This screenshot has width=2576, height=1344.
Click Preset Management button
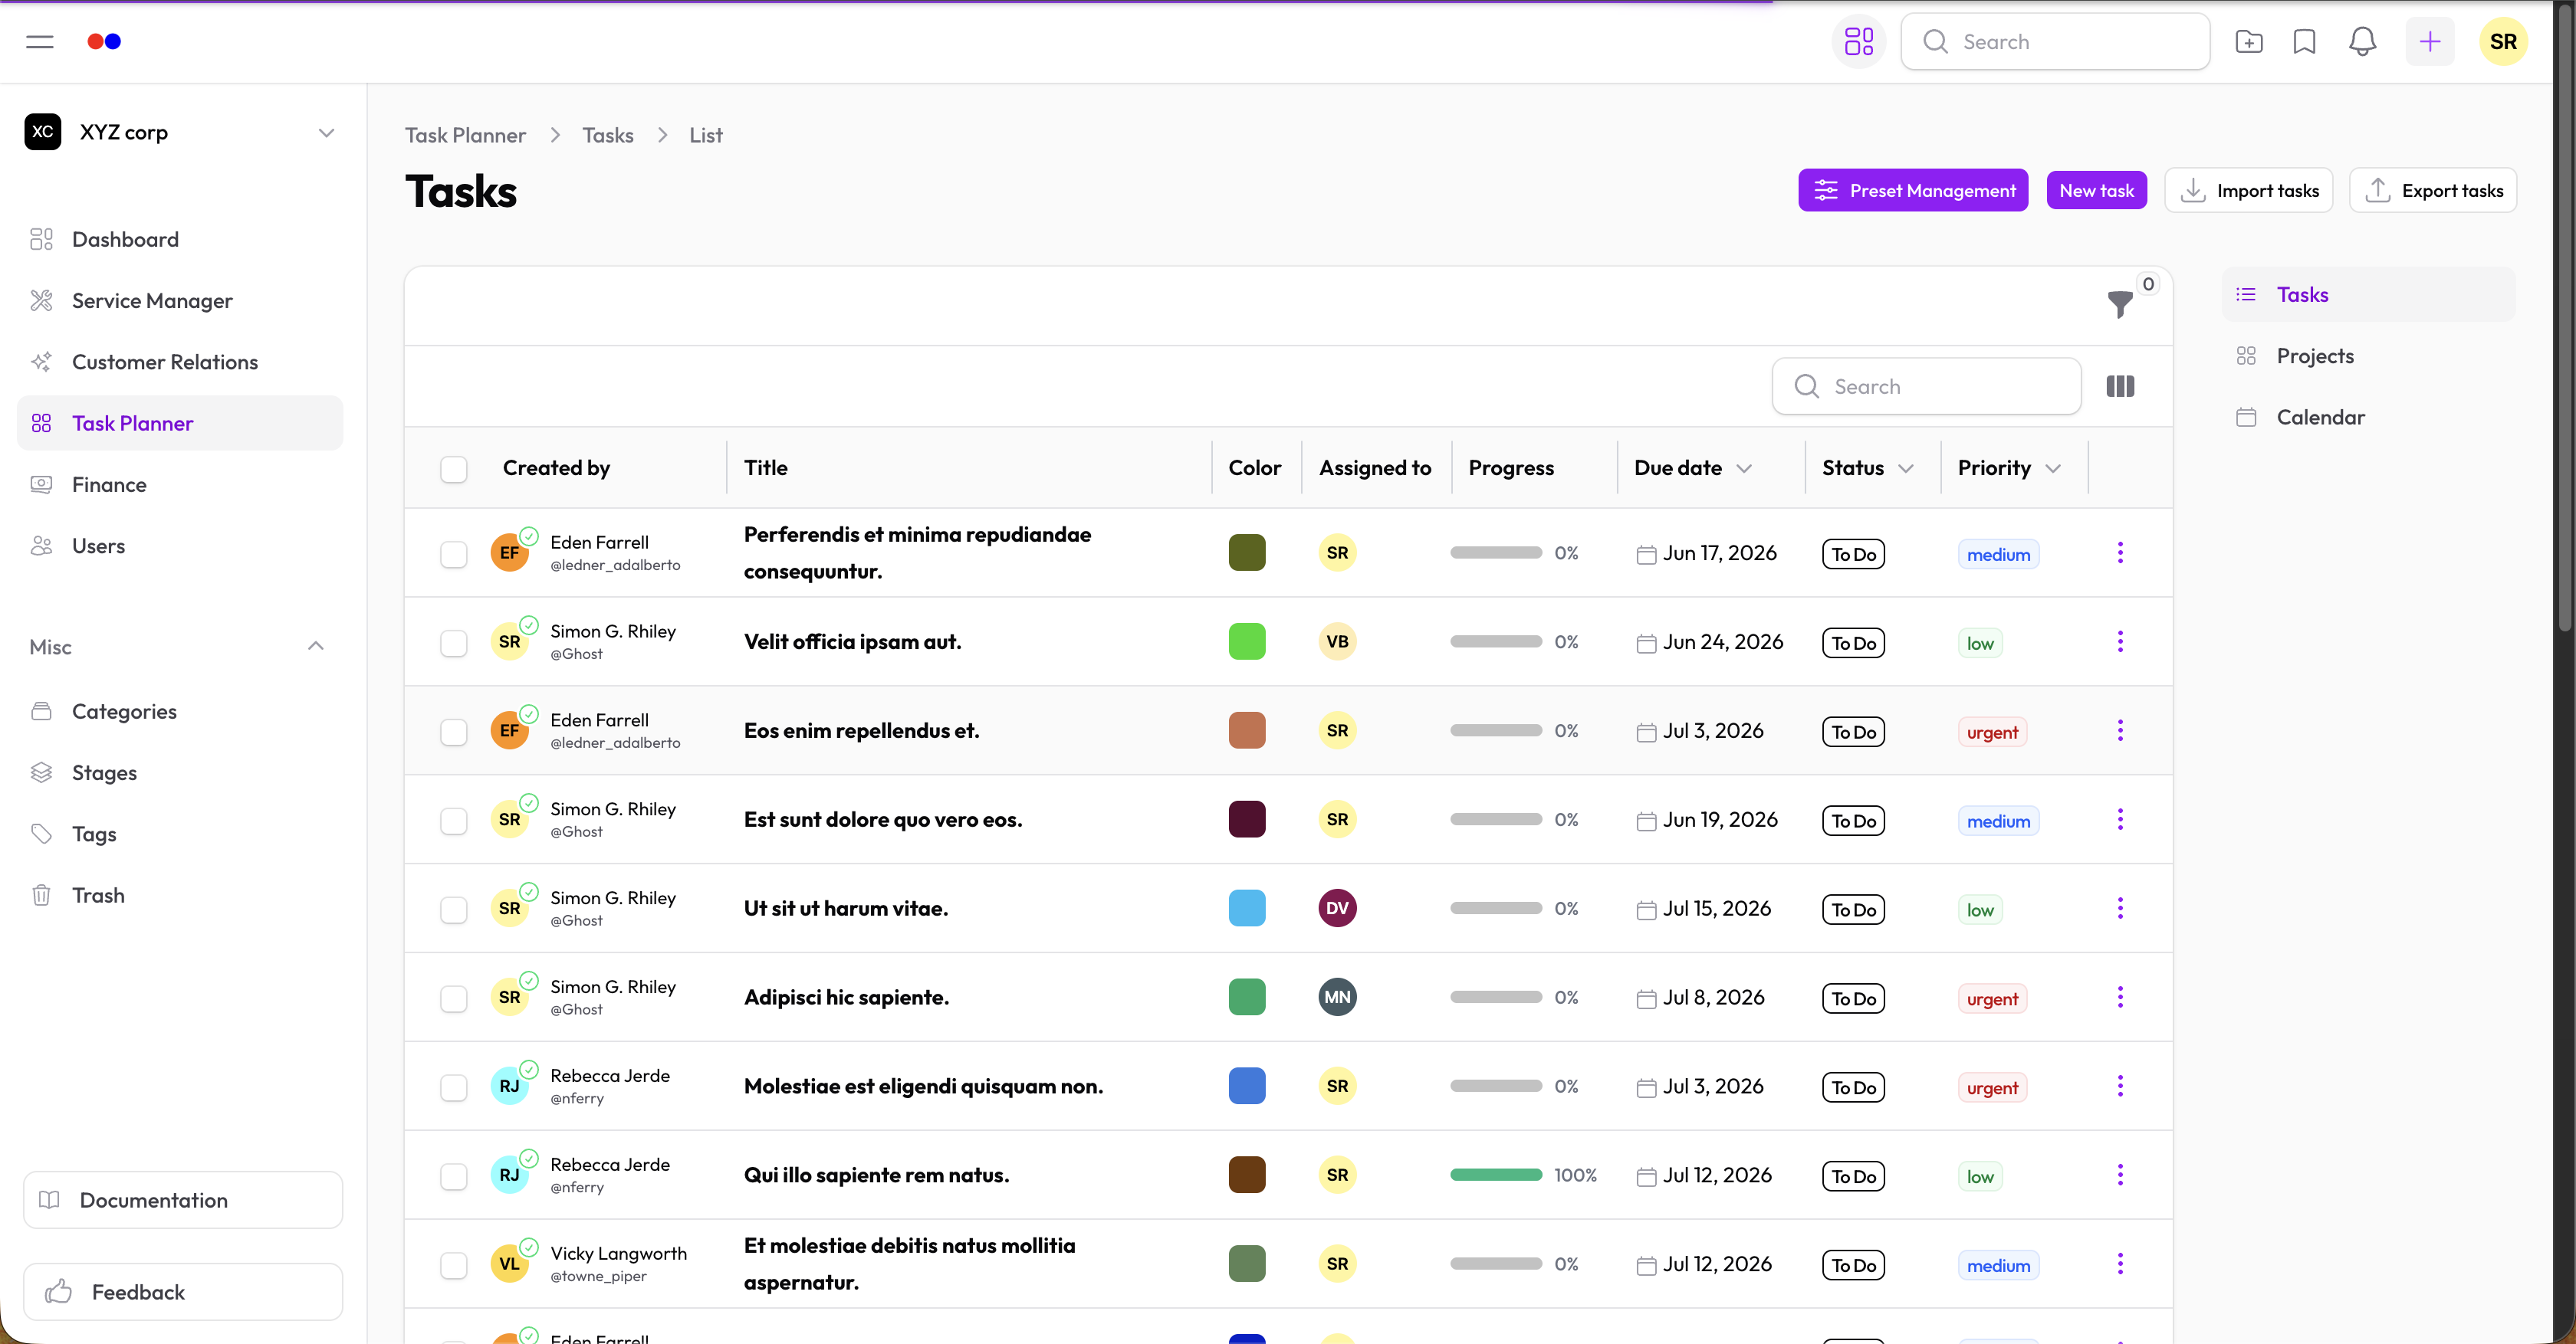point(1912,190)
